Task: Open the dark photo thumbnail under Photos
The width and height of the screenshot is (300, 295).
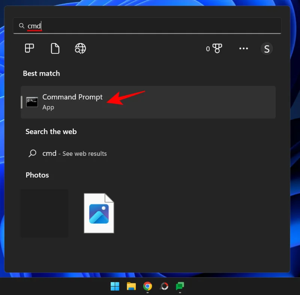Action: (44, 213)
